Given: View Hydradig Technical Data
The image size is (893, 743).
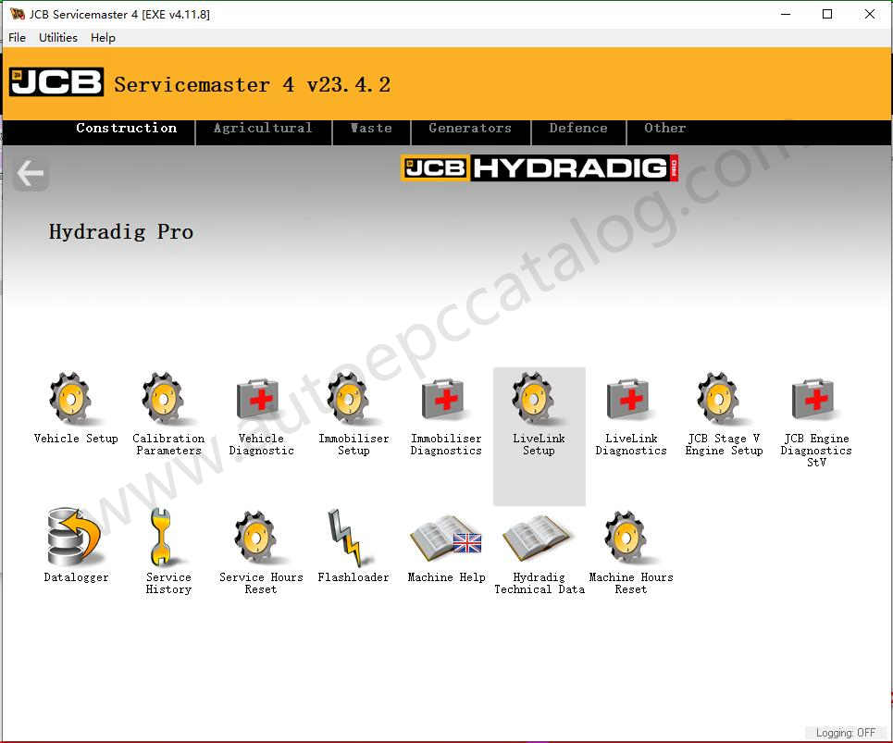Looking at the screenshot, I should pos(539,539).
